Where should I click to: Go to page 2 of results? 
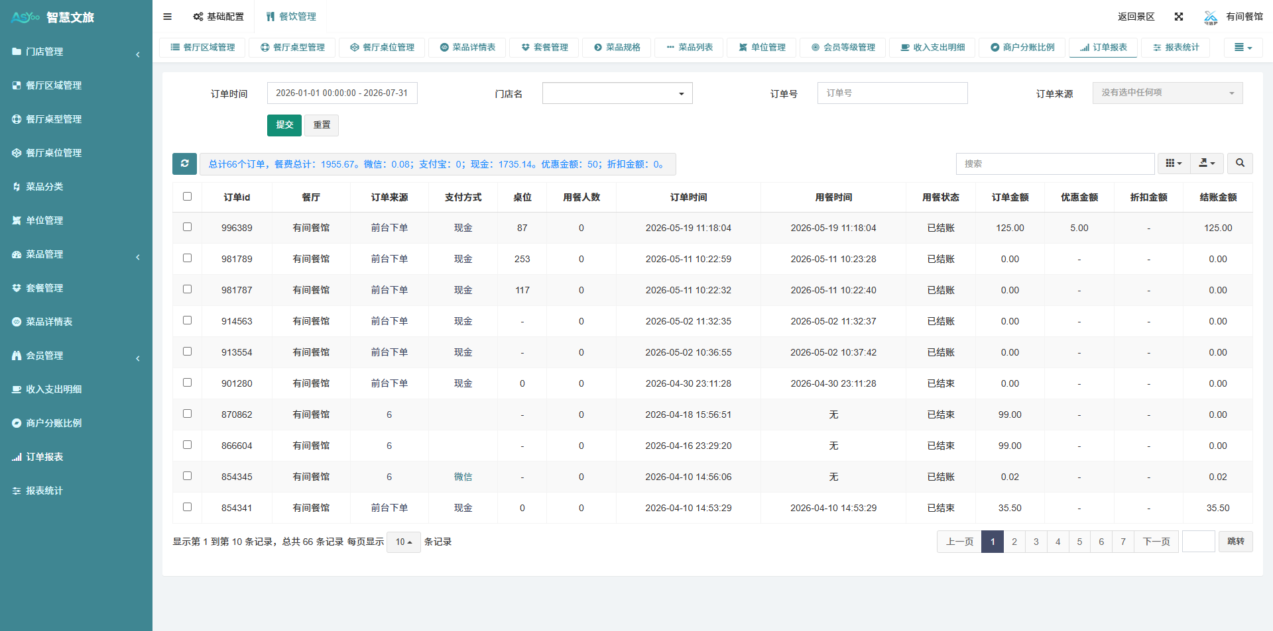click(x=1014, y=542)
